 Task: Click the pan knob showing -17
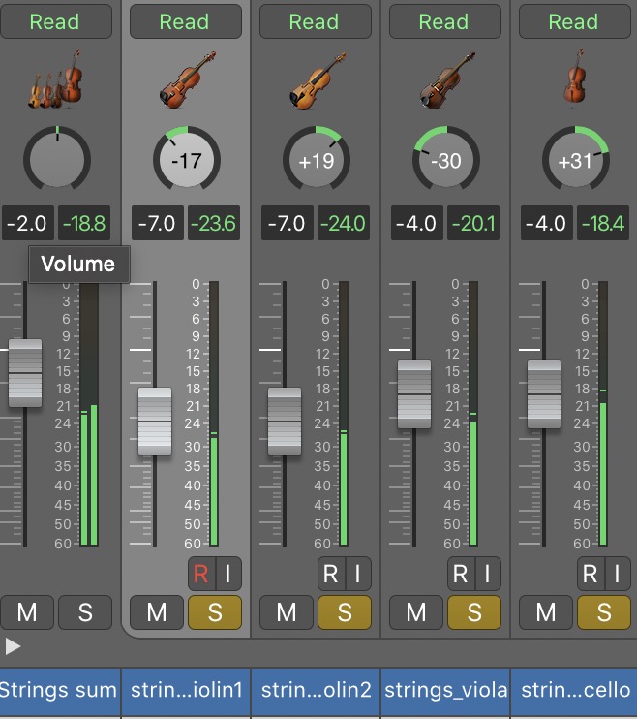pyautogui.click(x=186, y=160)
